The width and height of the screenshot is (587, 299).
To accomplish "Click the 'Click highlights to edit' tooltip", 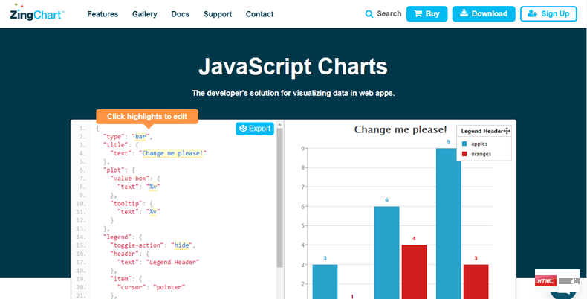I will pyautogui.click(x=147, y=117).
